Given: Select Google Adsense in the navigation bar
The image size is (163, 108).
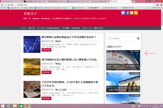Looking at the screenshot, I should click(53, 28).
